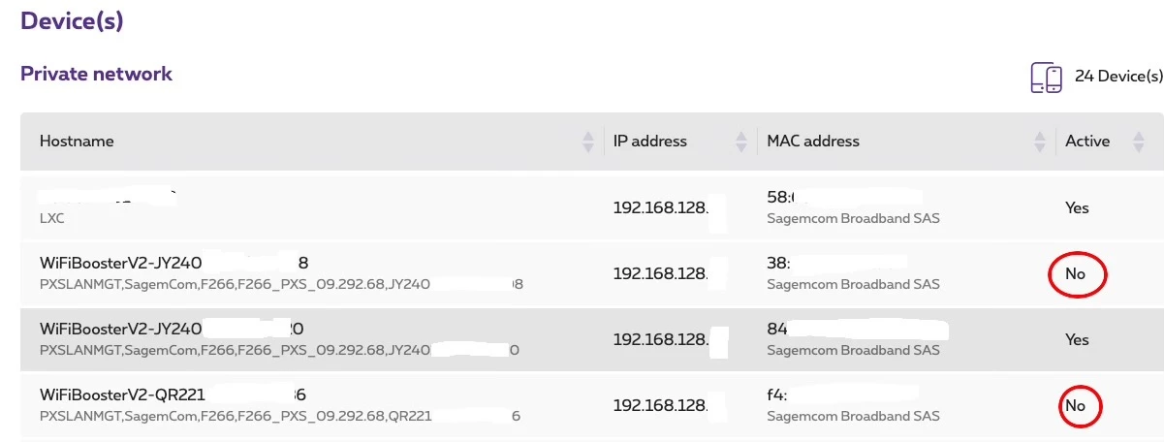Click the MAC address starting with f4:
This screenshot has width=1164, height=442.
pyautogui.click(x=776, y=395)
